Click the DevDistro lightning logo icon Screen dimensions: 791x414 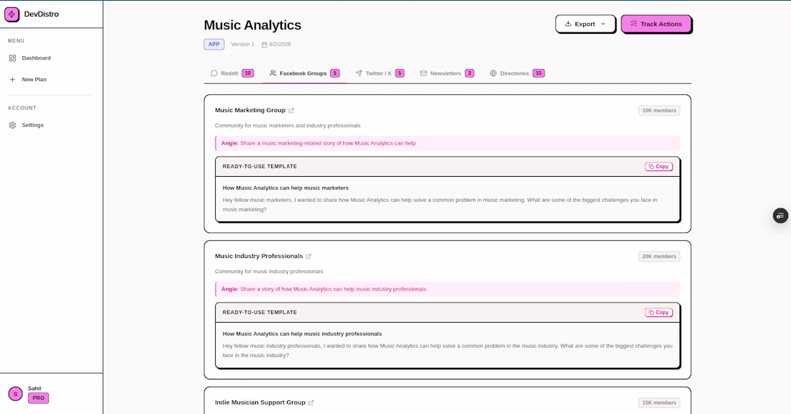(x=12, y=14)
